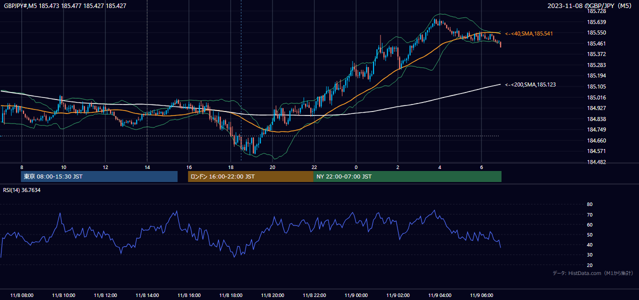This screenshot has height=300, width=639.
Task: Click the ロンドン 16:00-22:00 JST session bar
Action: [x=250, y=176]
